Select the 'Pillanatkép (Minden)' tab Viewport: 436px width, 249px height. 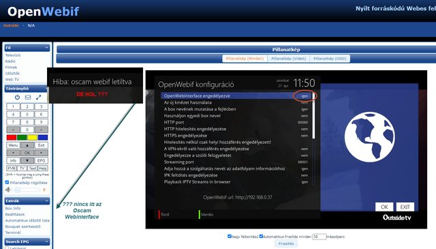click(245, 59)
